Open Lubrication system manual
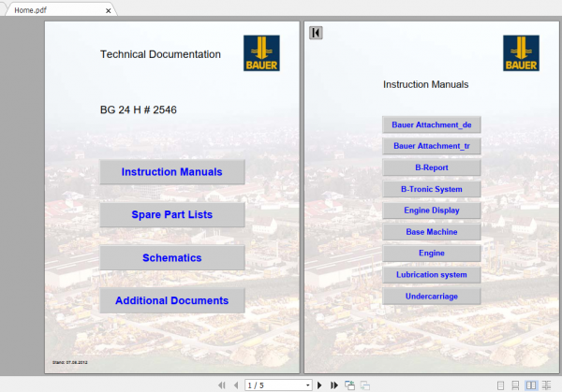The height and width of the screenshot is (392, 562). coord(432,274)
